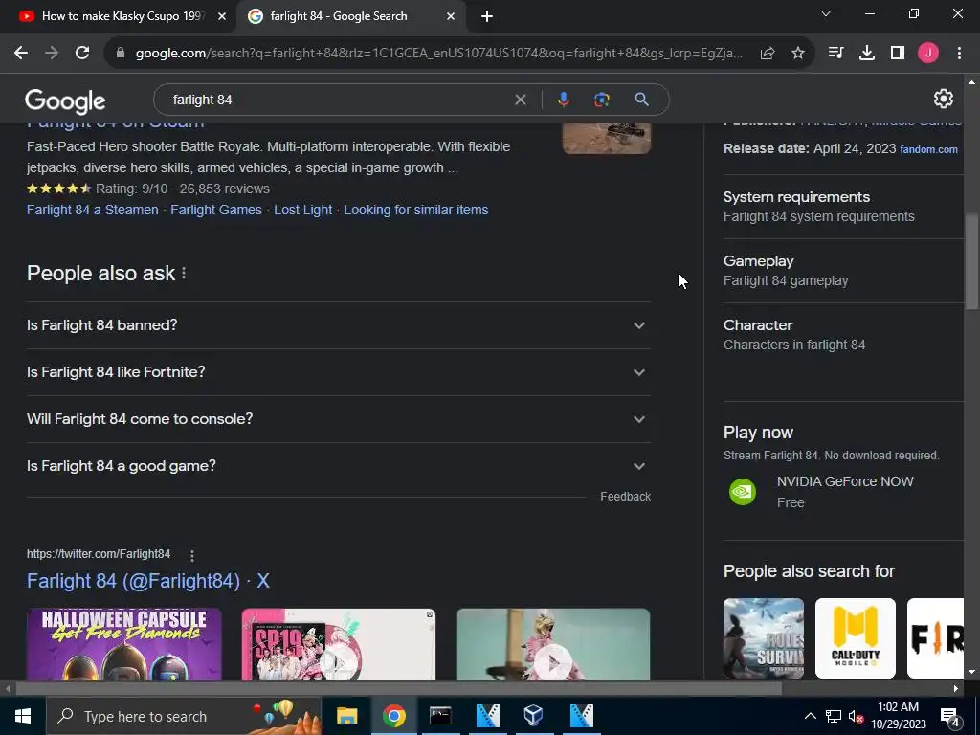Focus the Google search input field
Viewport: 980px width, 735px height.
tap(338, 100)
